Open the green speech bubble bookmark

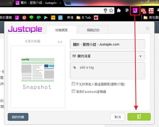32,17
